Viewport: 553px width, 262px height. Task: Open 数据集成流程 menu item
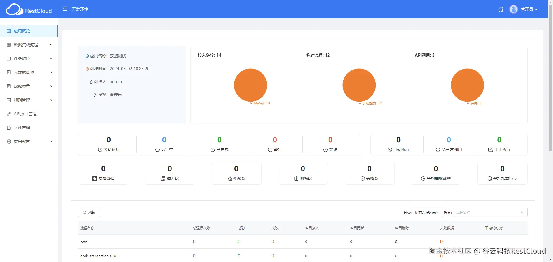[29, 45]
